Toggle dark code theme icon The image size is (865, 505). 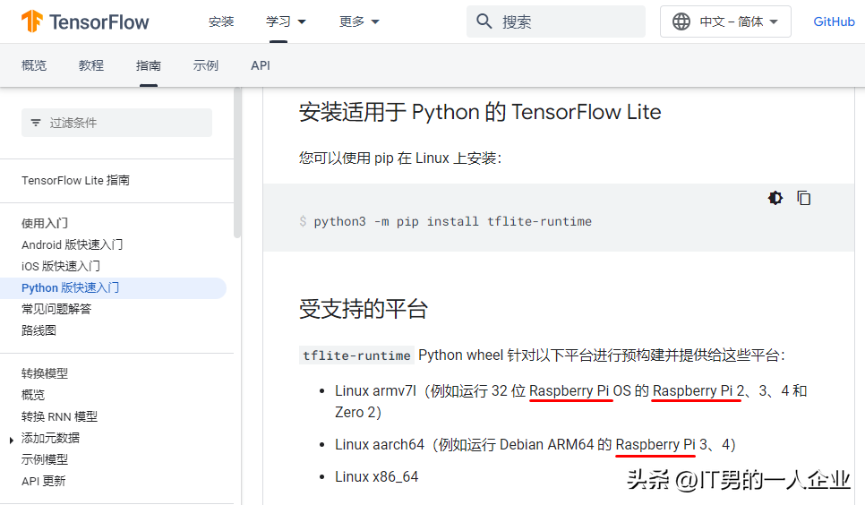[x=775, y=198]
